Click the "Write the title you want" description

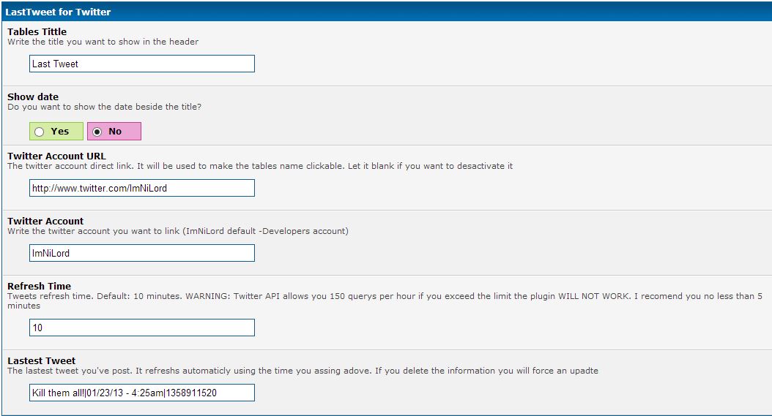click(103, 42)
